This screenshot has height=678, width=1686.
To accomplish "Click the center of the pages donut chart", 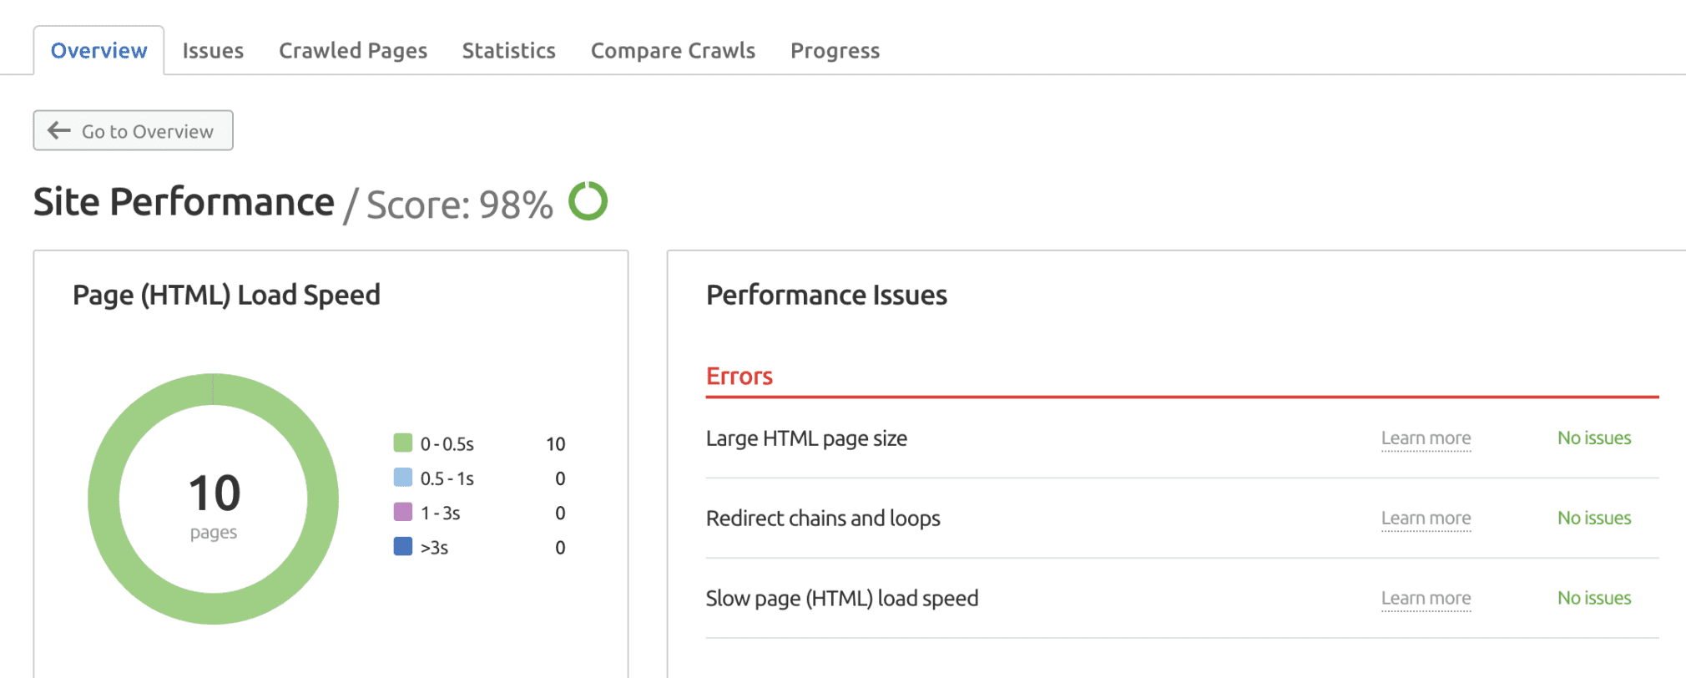I will click(x=213, y=497).
